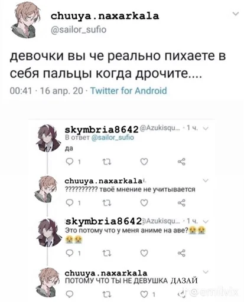Open options chevron on the main tweet
The image size is (244, 302).
tap(236, 14)
